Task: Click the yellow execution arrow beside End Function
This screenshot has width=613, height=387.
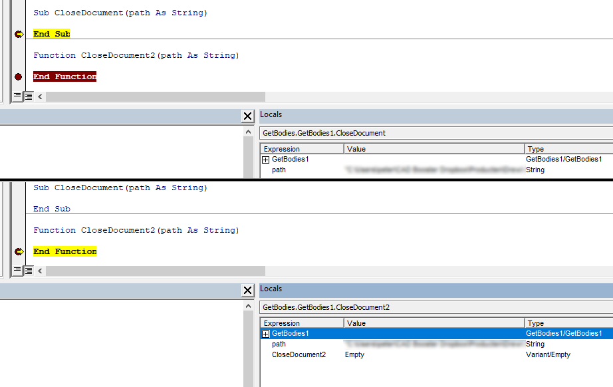Action: point(19,251)
